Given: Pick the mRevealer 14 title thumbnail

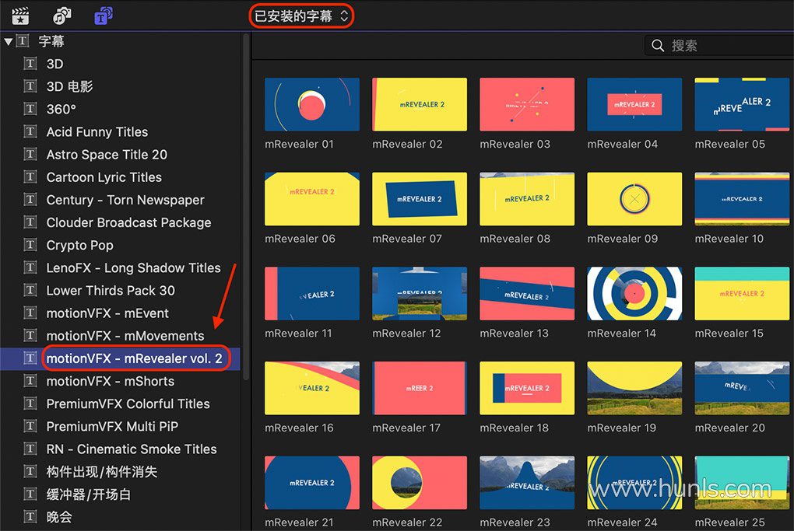Looking at the screenshot, I should click(x=634, y=293).
